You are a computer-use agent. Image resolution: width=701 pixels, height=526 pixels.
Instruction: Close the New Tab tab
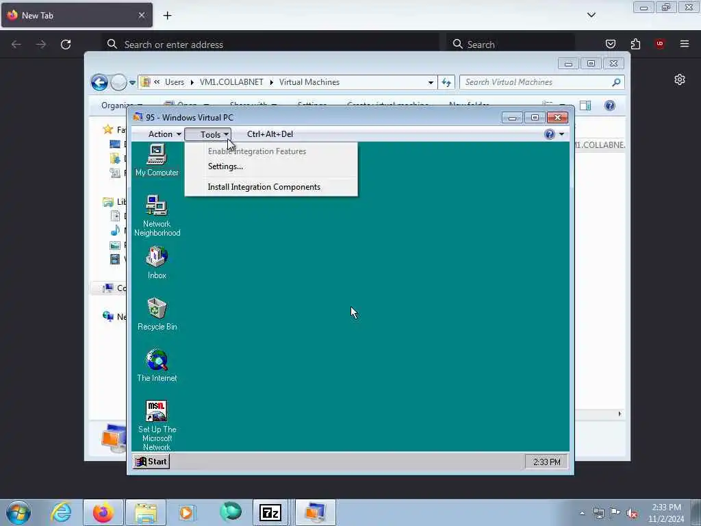click(x=142, y=15)
